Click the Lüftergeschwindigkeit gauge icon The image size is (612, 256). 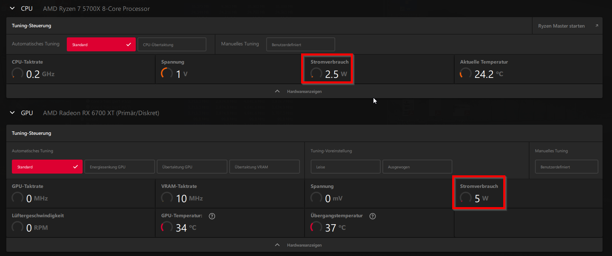(x=17, y=227)
